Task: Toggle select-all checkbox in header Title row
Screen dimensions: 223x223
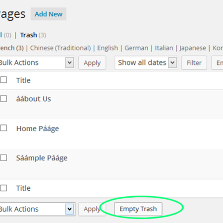Action: coord(3,80)
